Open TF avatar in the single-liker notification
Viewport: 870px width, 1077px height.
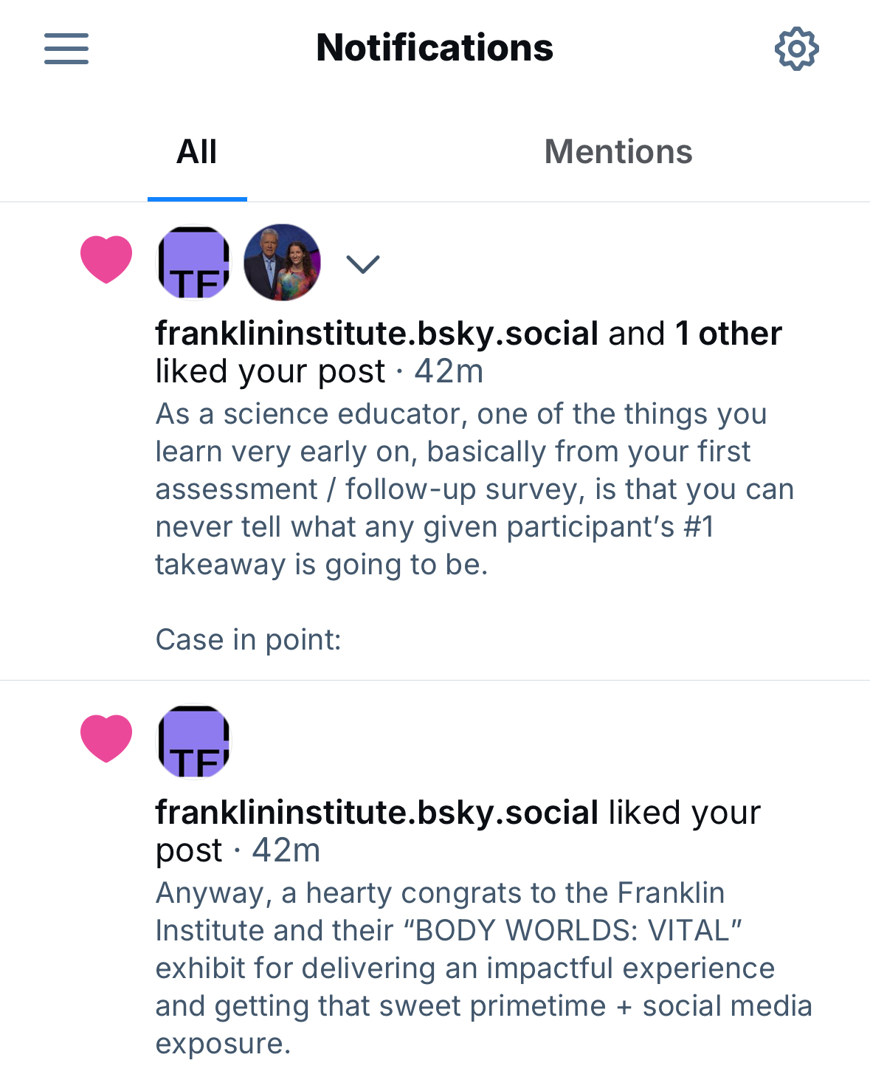[194, 742]
